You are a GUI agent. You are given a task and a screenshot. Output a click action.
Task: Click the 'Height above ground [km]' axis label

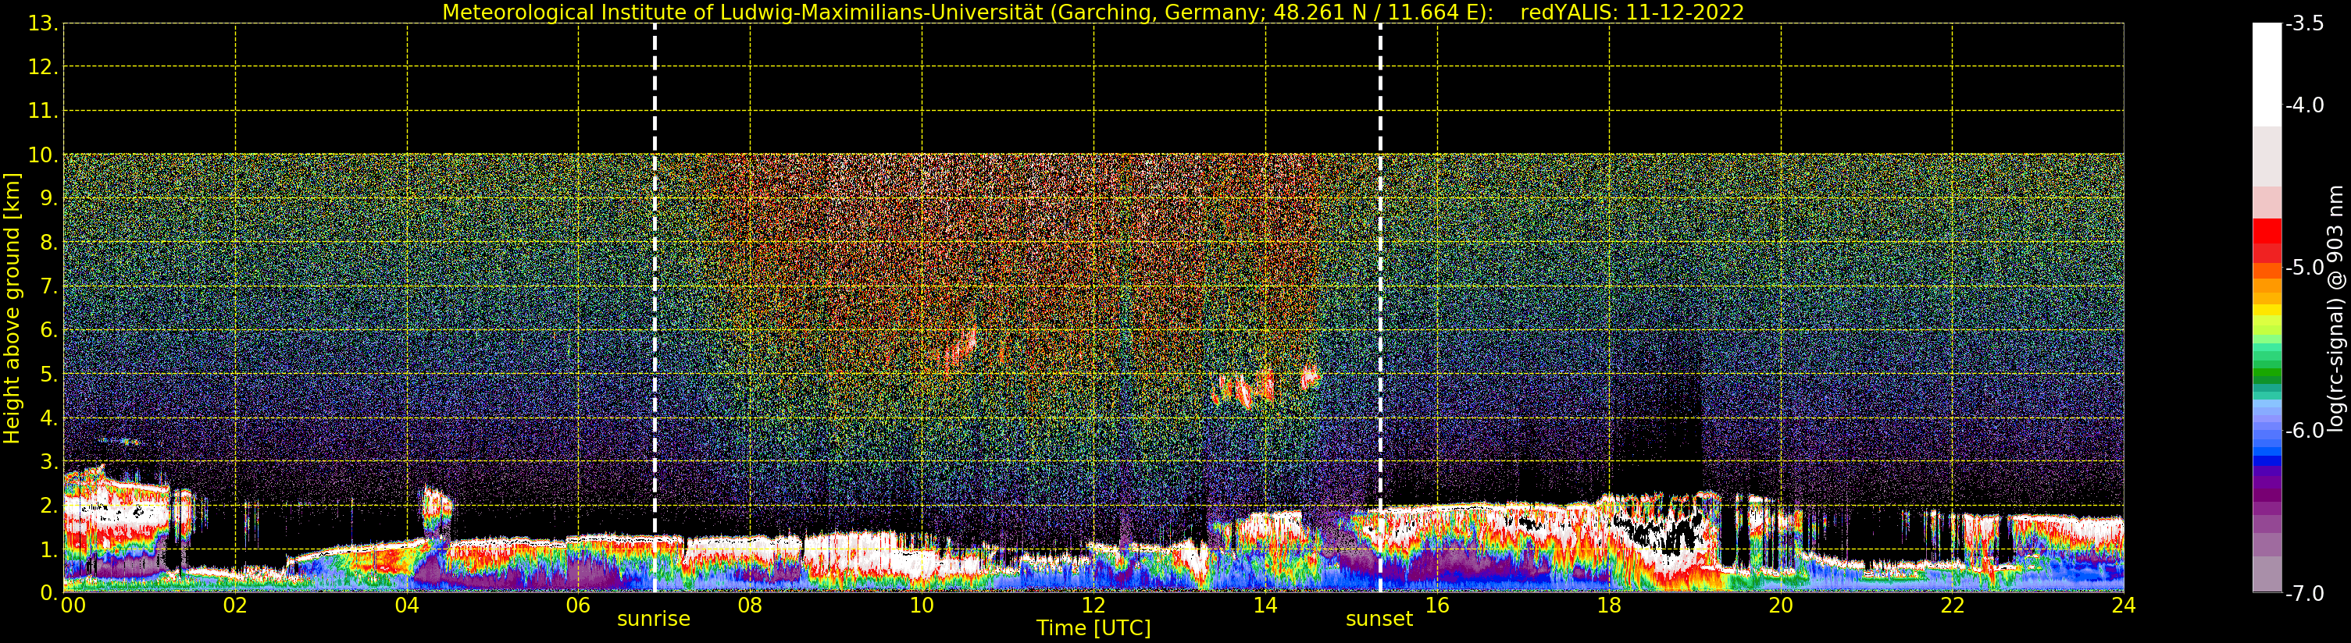[x=12, y=308]
